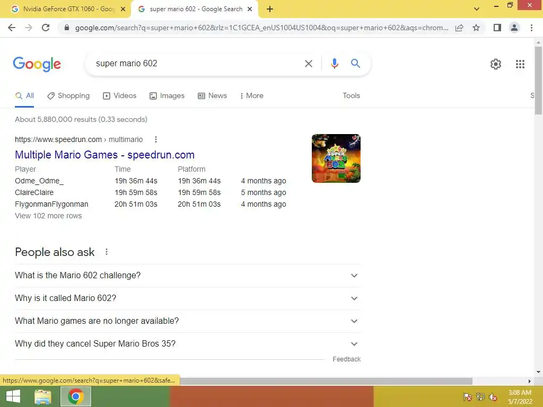
Task: Expand What is the Mario 602 challenge
Action: click(x=188, y=276)
